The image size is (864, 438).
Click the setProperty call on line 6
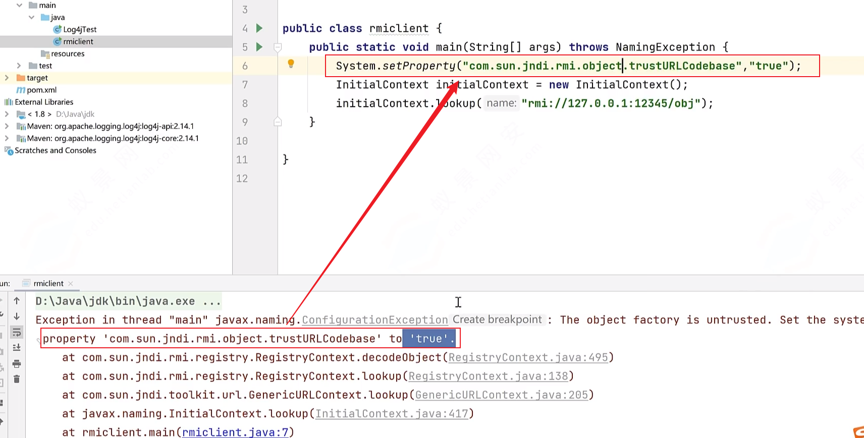tap(418, 66)
